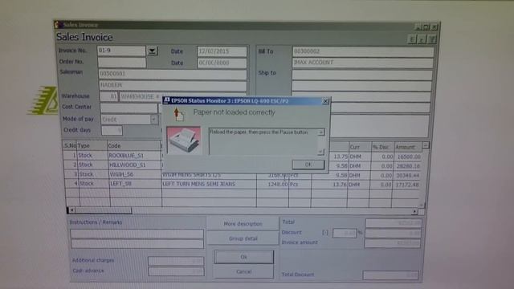The image size is (514, 289).
Task: Click the Discount percent field
Action: pos(345,233)
